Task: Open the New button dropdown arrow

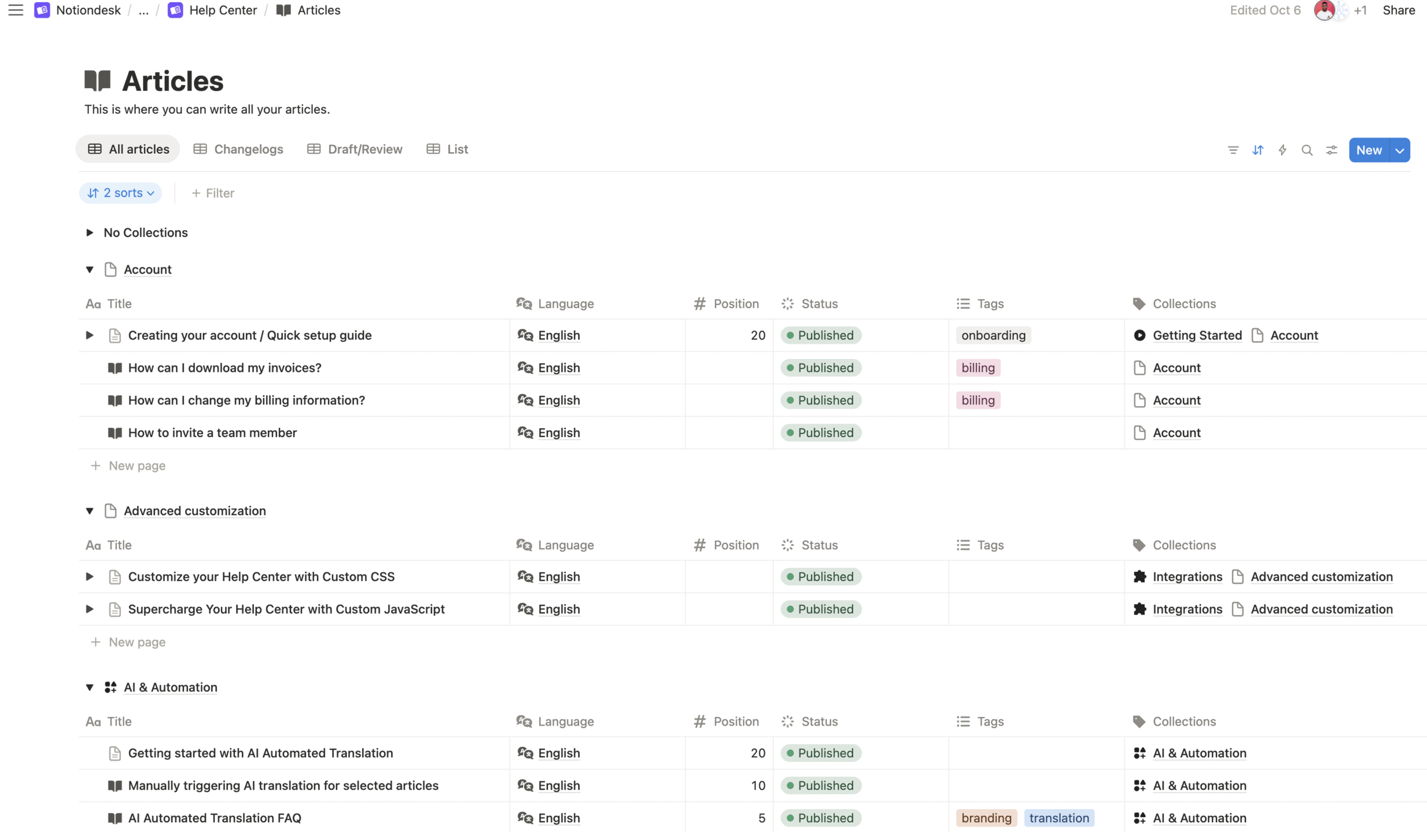Action: click(1399, 150)
